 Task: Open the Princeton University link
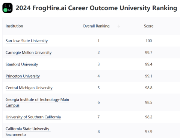tap(23, 76)
